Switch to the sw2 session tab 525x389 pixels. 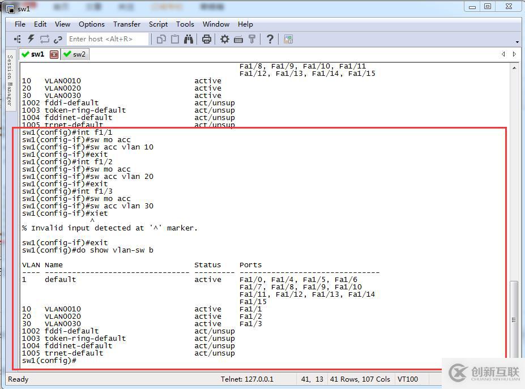(x=75, y=54)
